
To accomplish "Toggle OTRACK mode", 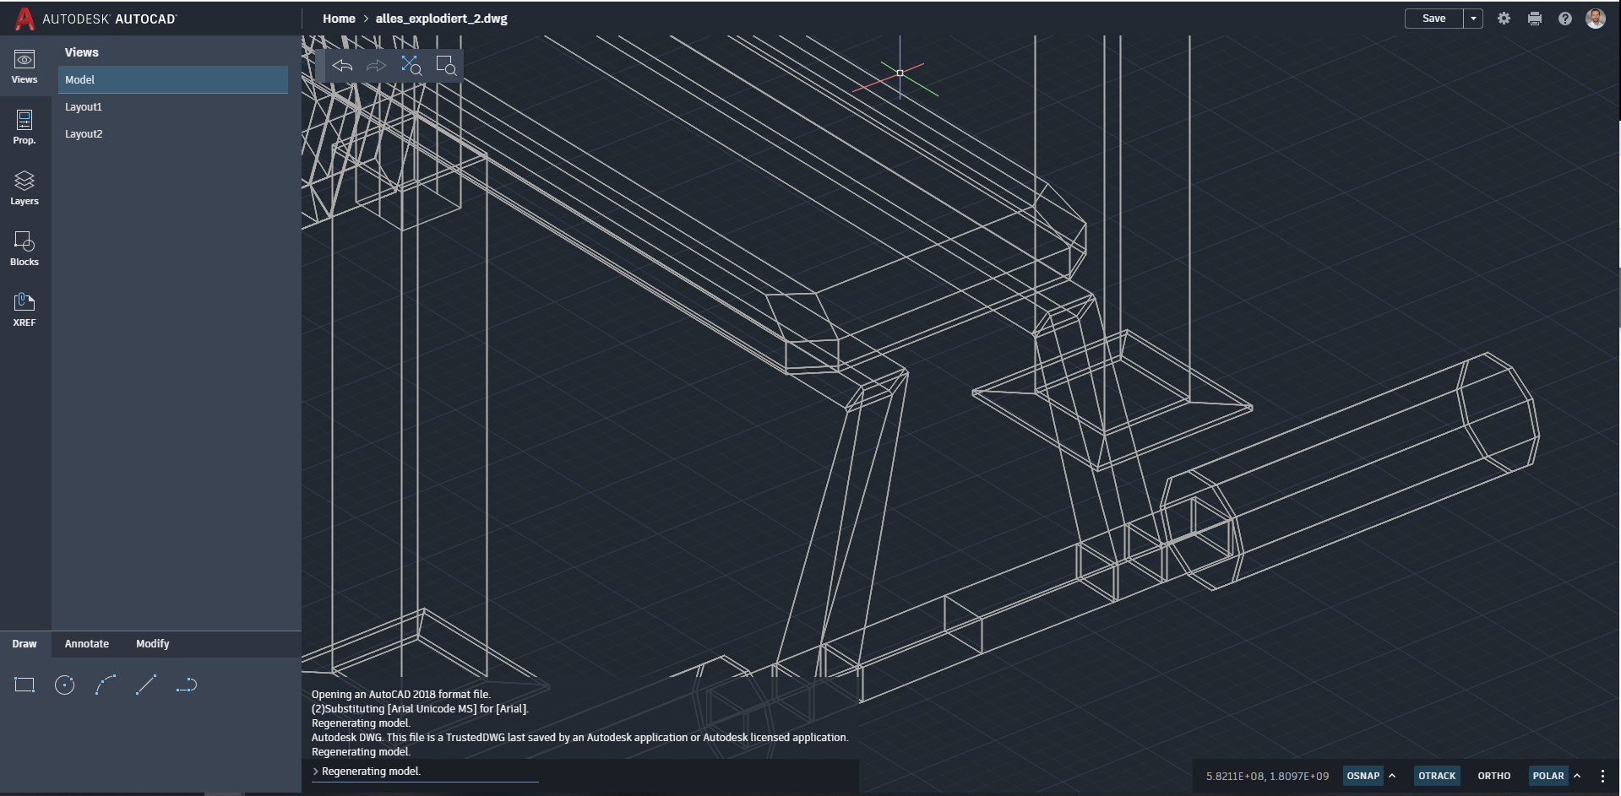I will (1436, 776).
